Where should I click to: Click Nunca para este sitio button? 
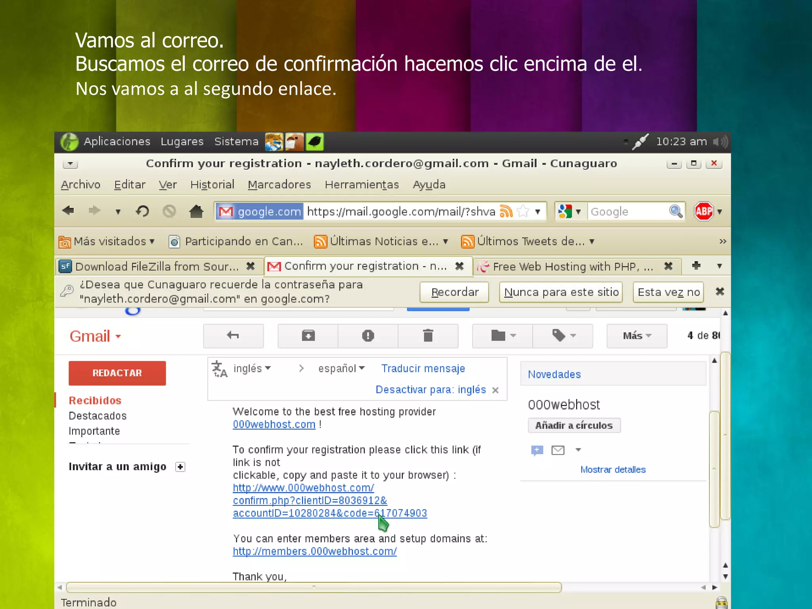click(x=561, y=292)
